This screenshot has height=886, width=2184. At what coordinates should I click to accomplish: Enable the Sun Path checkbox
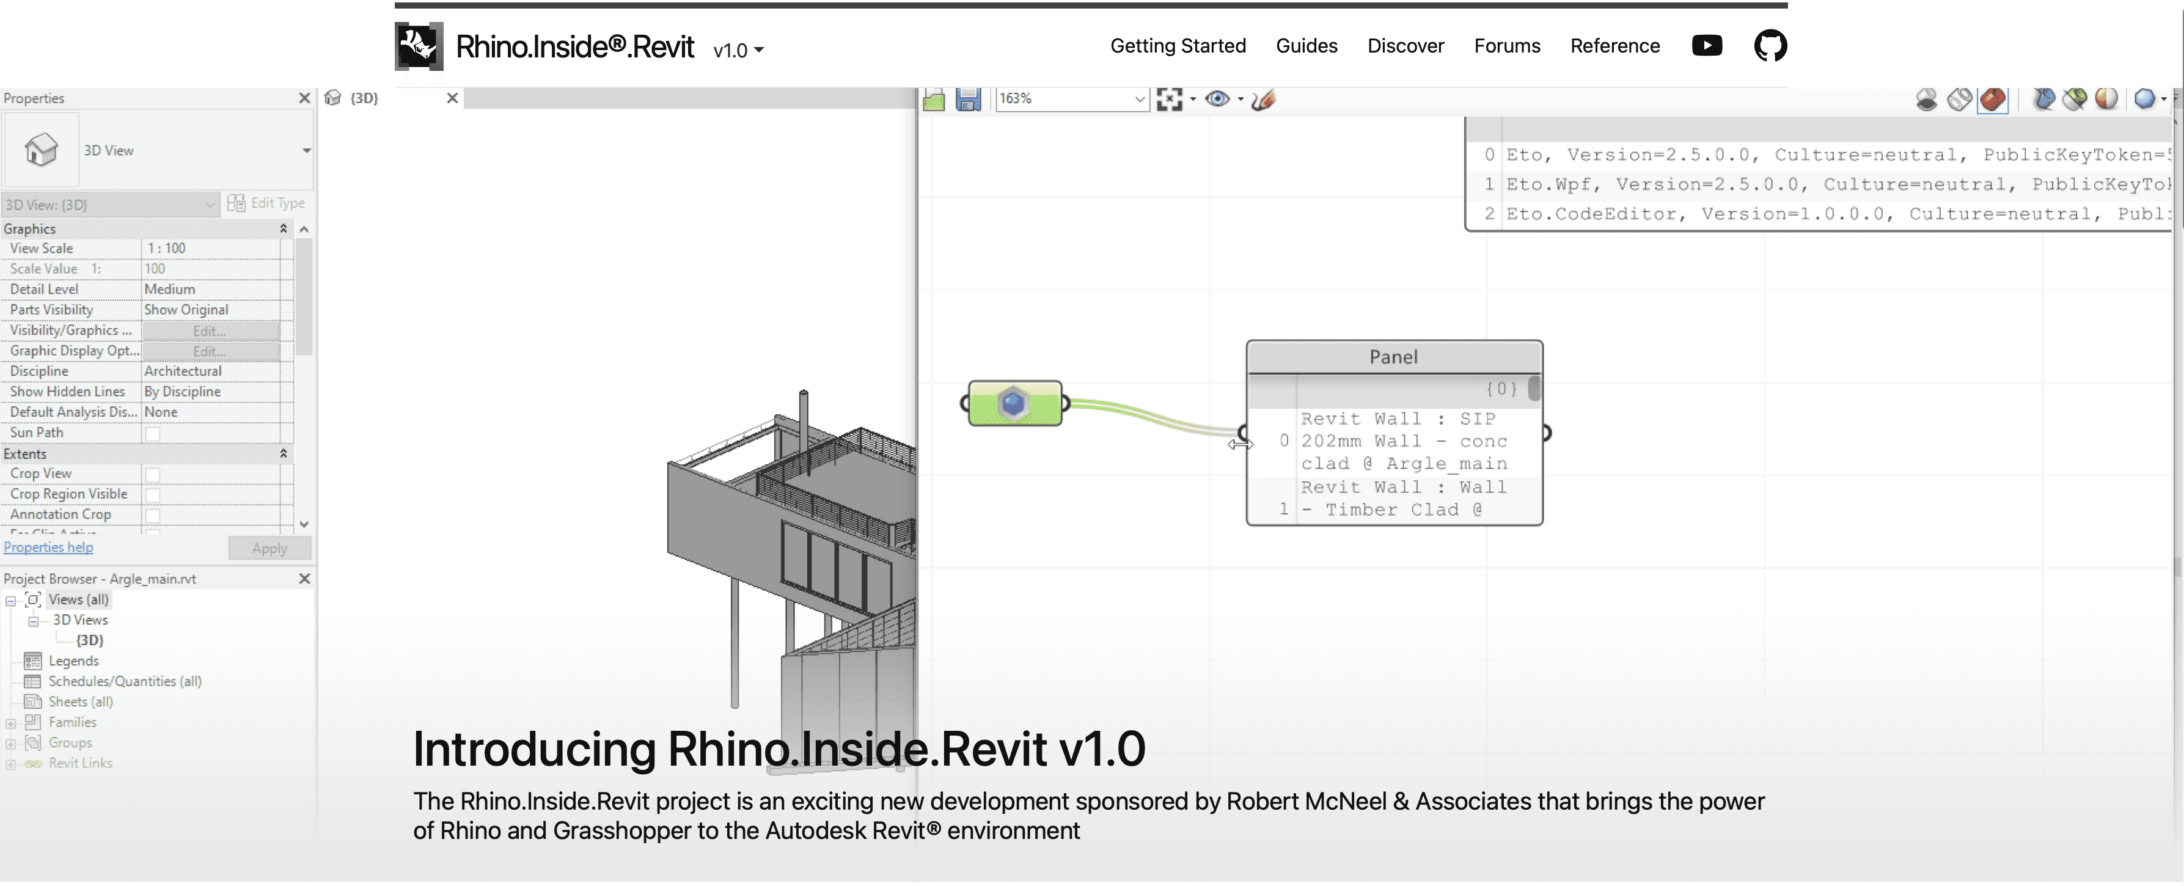pos(153,434)
